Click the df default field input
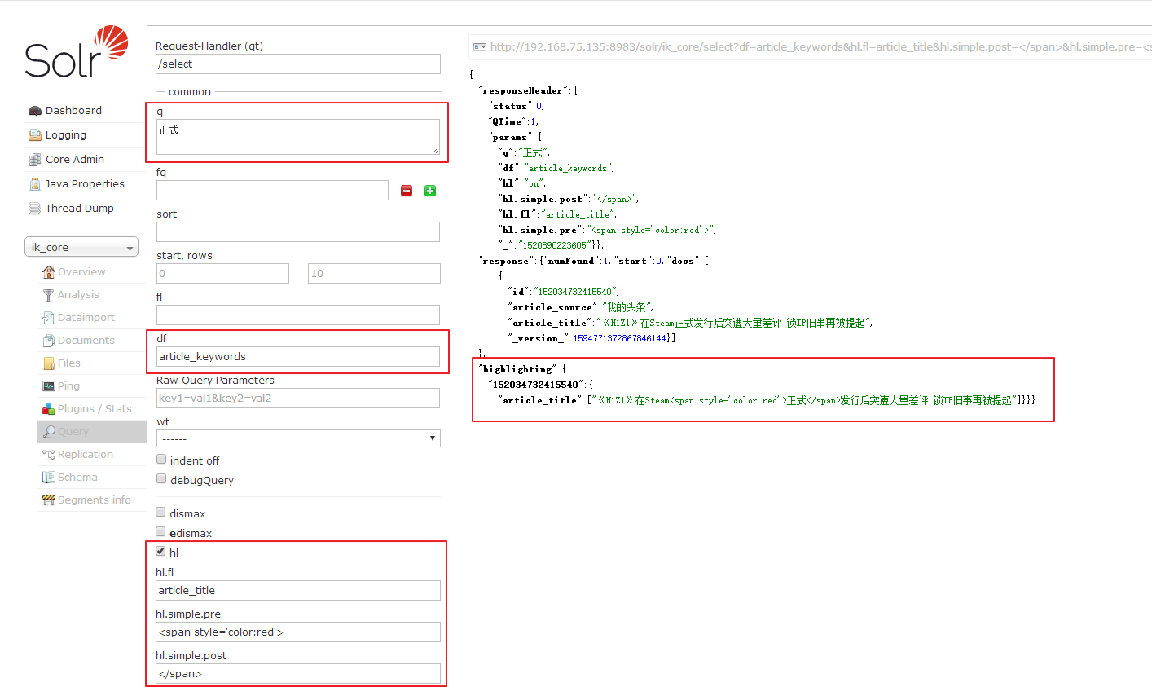 point(298,356)
